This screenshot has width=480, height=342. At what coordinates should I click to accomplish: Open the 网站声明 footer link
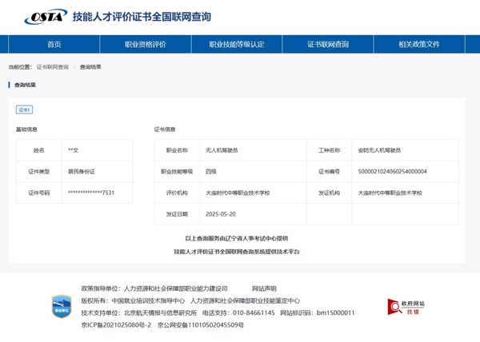[x=264, y=288]
